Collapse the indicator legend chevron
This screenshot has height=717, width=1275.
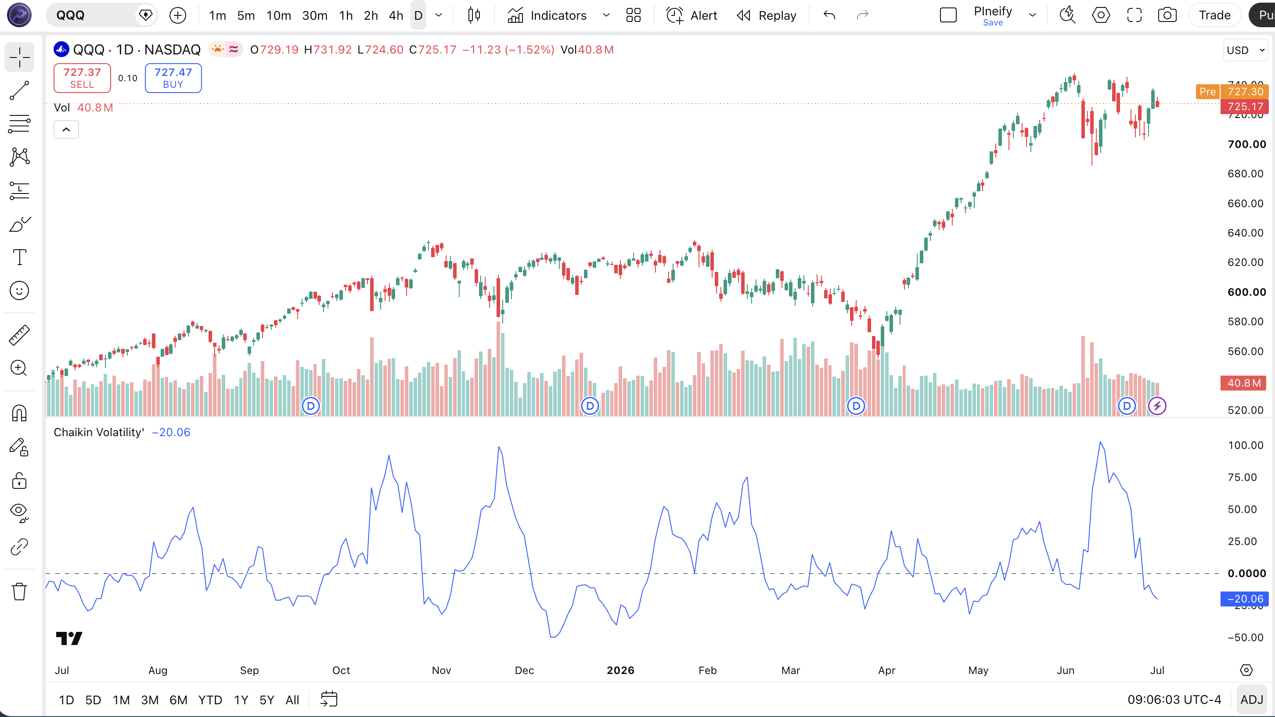[x=66, y=129]
